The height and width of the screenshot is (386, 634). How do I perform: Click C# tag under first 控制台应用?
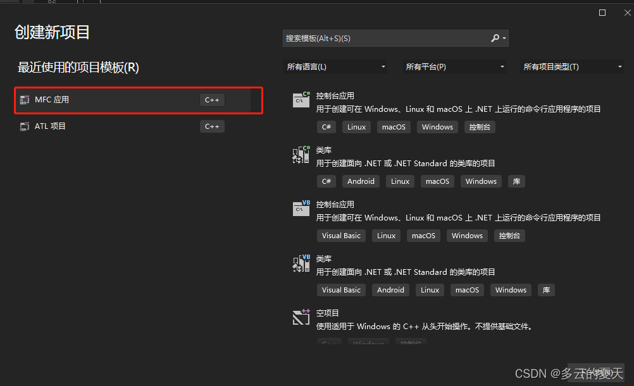326,127
